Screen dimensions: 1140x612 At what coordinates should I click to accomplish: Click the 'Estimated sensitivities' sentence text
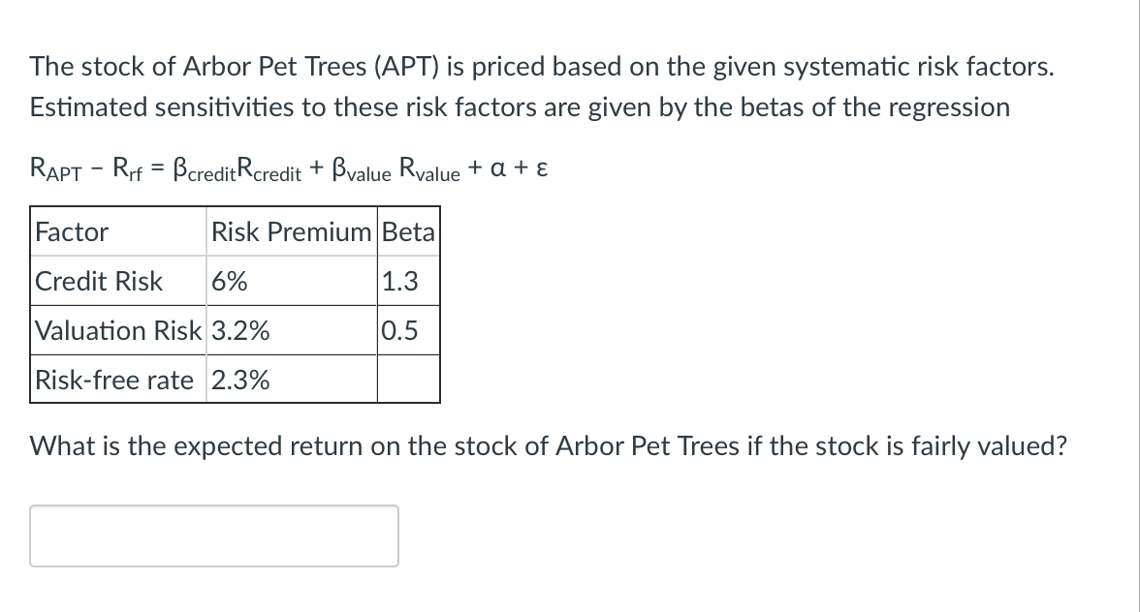pos(520,107)
